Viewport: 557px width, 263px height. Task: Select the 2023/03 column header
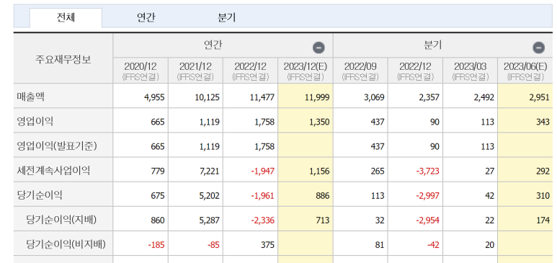tap(471, 71)
